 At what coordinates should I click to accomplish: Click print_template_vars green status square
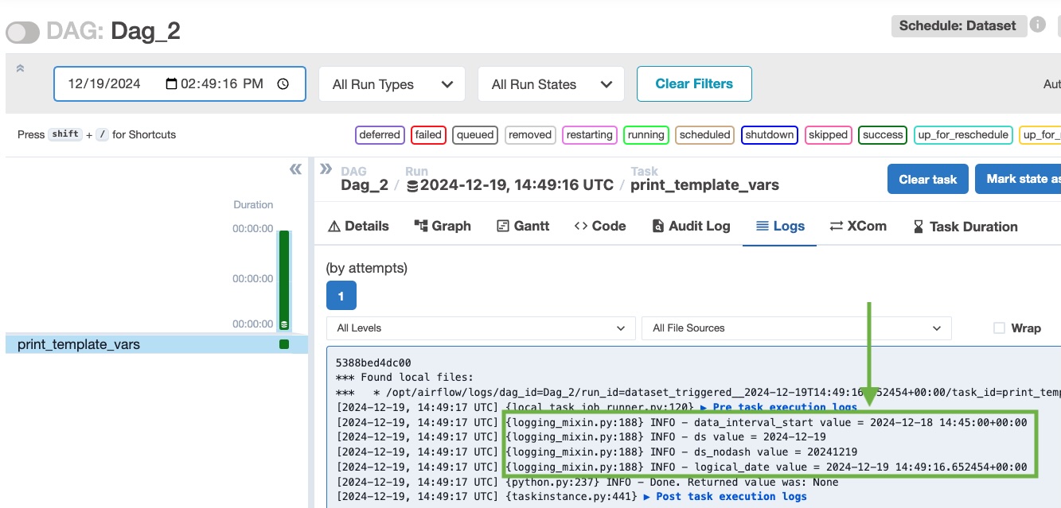click(284, 344)
